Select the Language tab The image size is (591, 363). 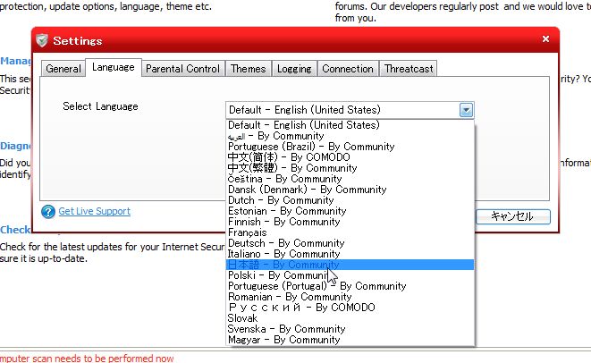pyautogui.click(x=114, y=67)
